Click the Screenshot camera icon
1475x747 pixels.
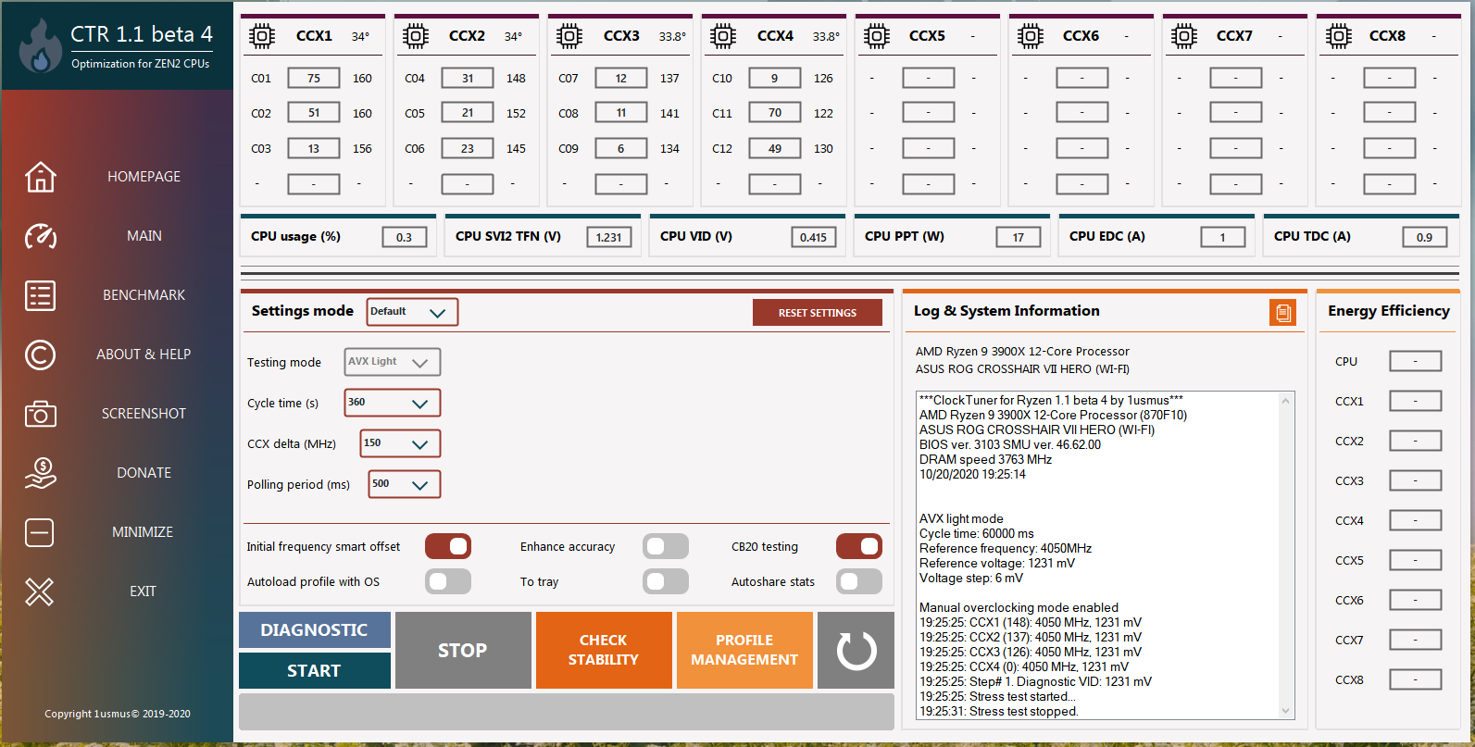coord(40,414)
